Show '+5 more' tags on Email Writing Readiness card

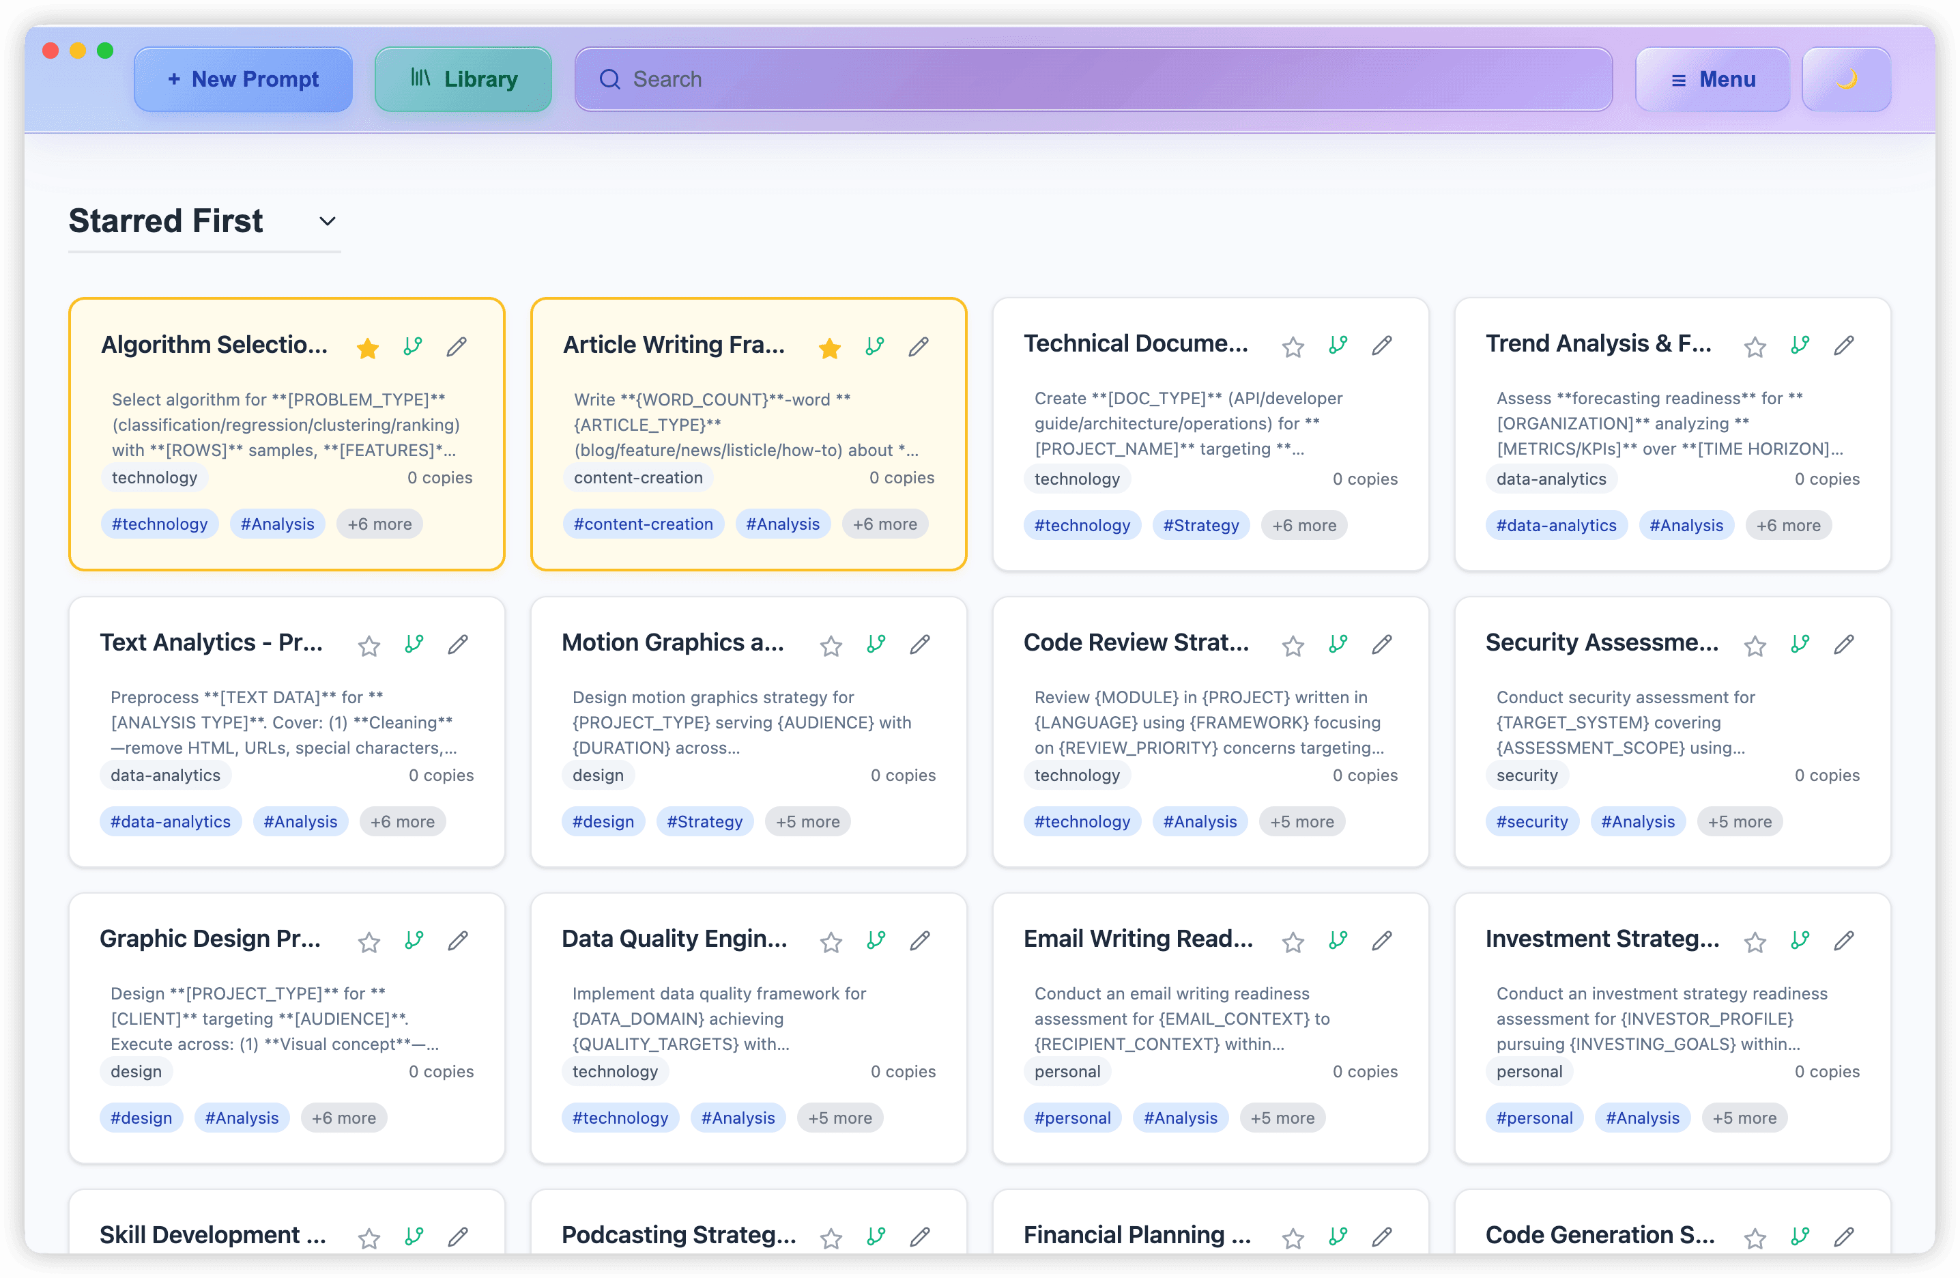coord(1282,1118)
